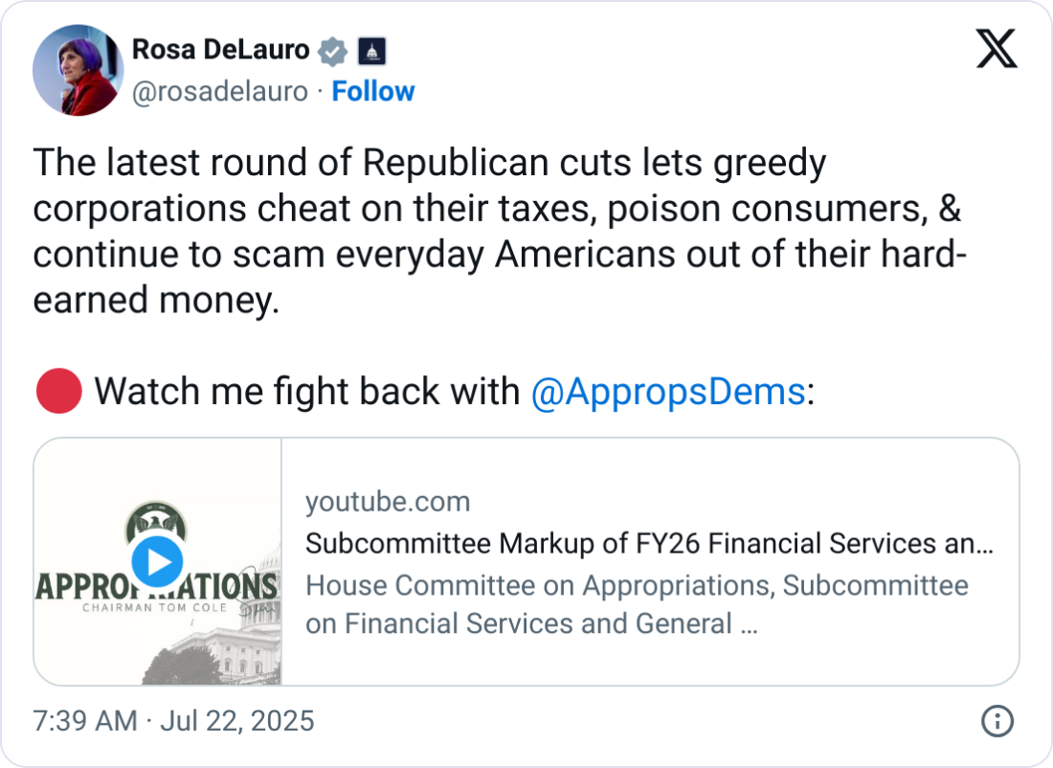Open the @AppropsDems mention link
The height and width of the screenshot is (768, 1053).
tap(667, 392)
